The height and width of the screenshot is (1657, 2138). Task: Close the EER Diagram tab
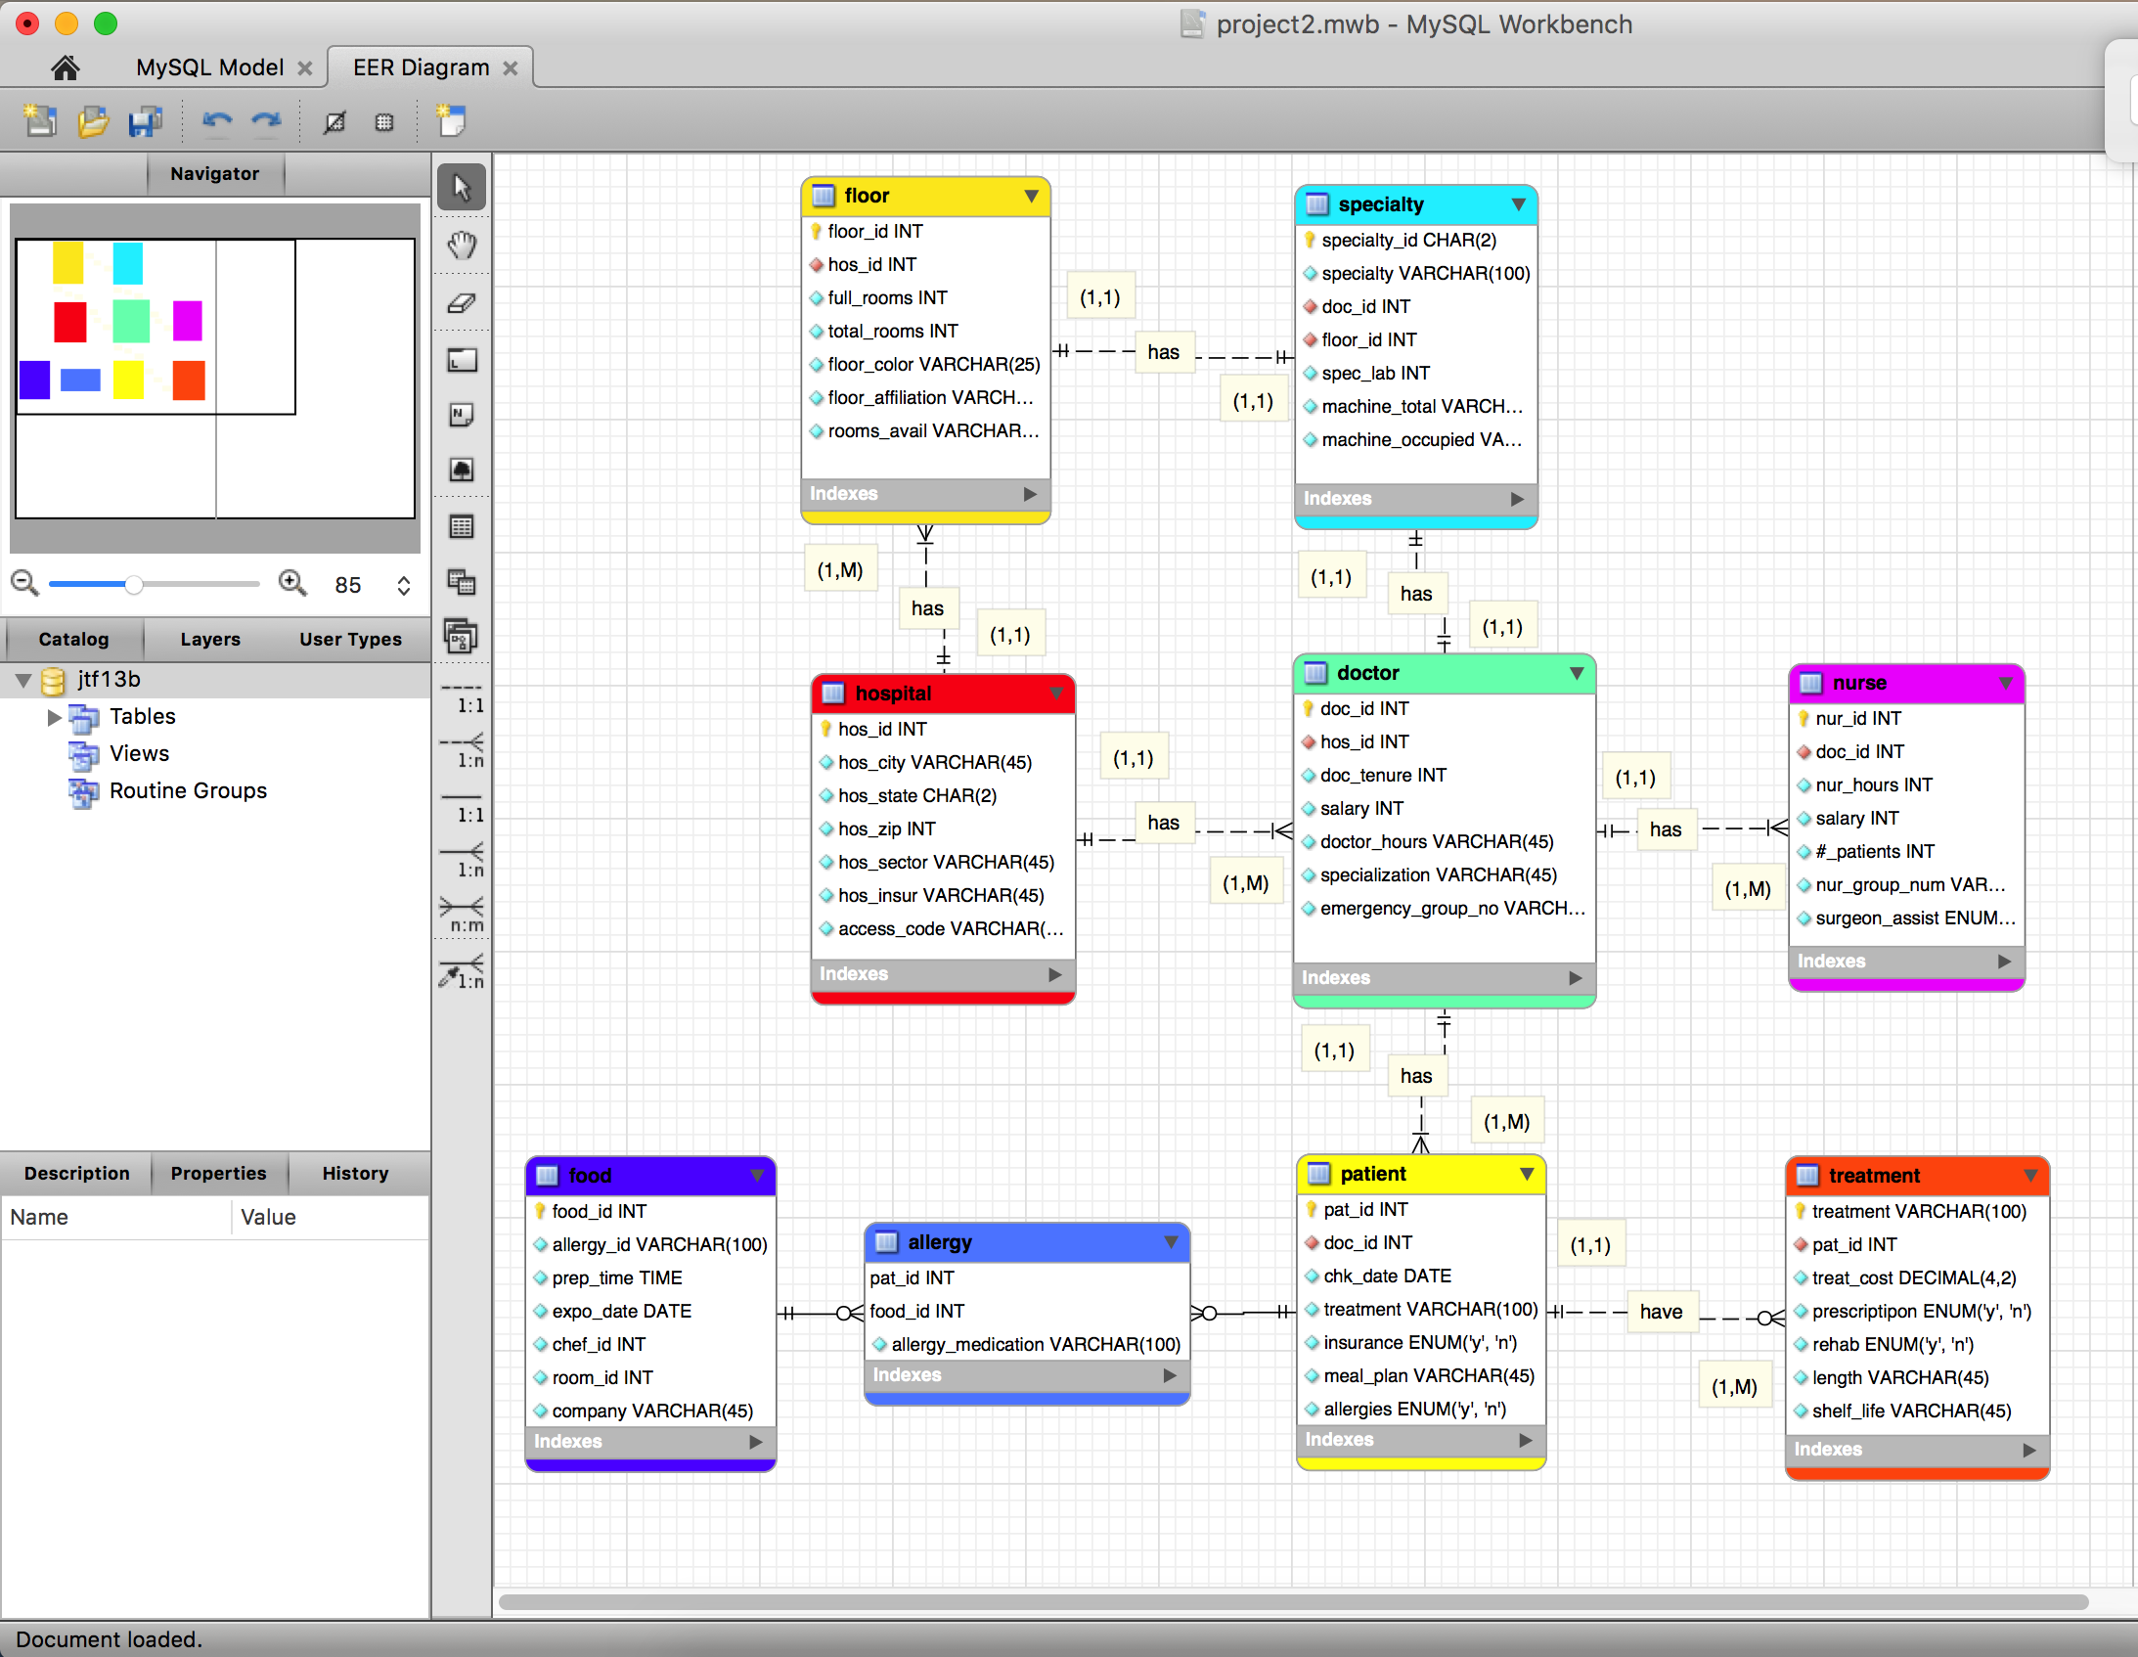(x=510, y=67)
